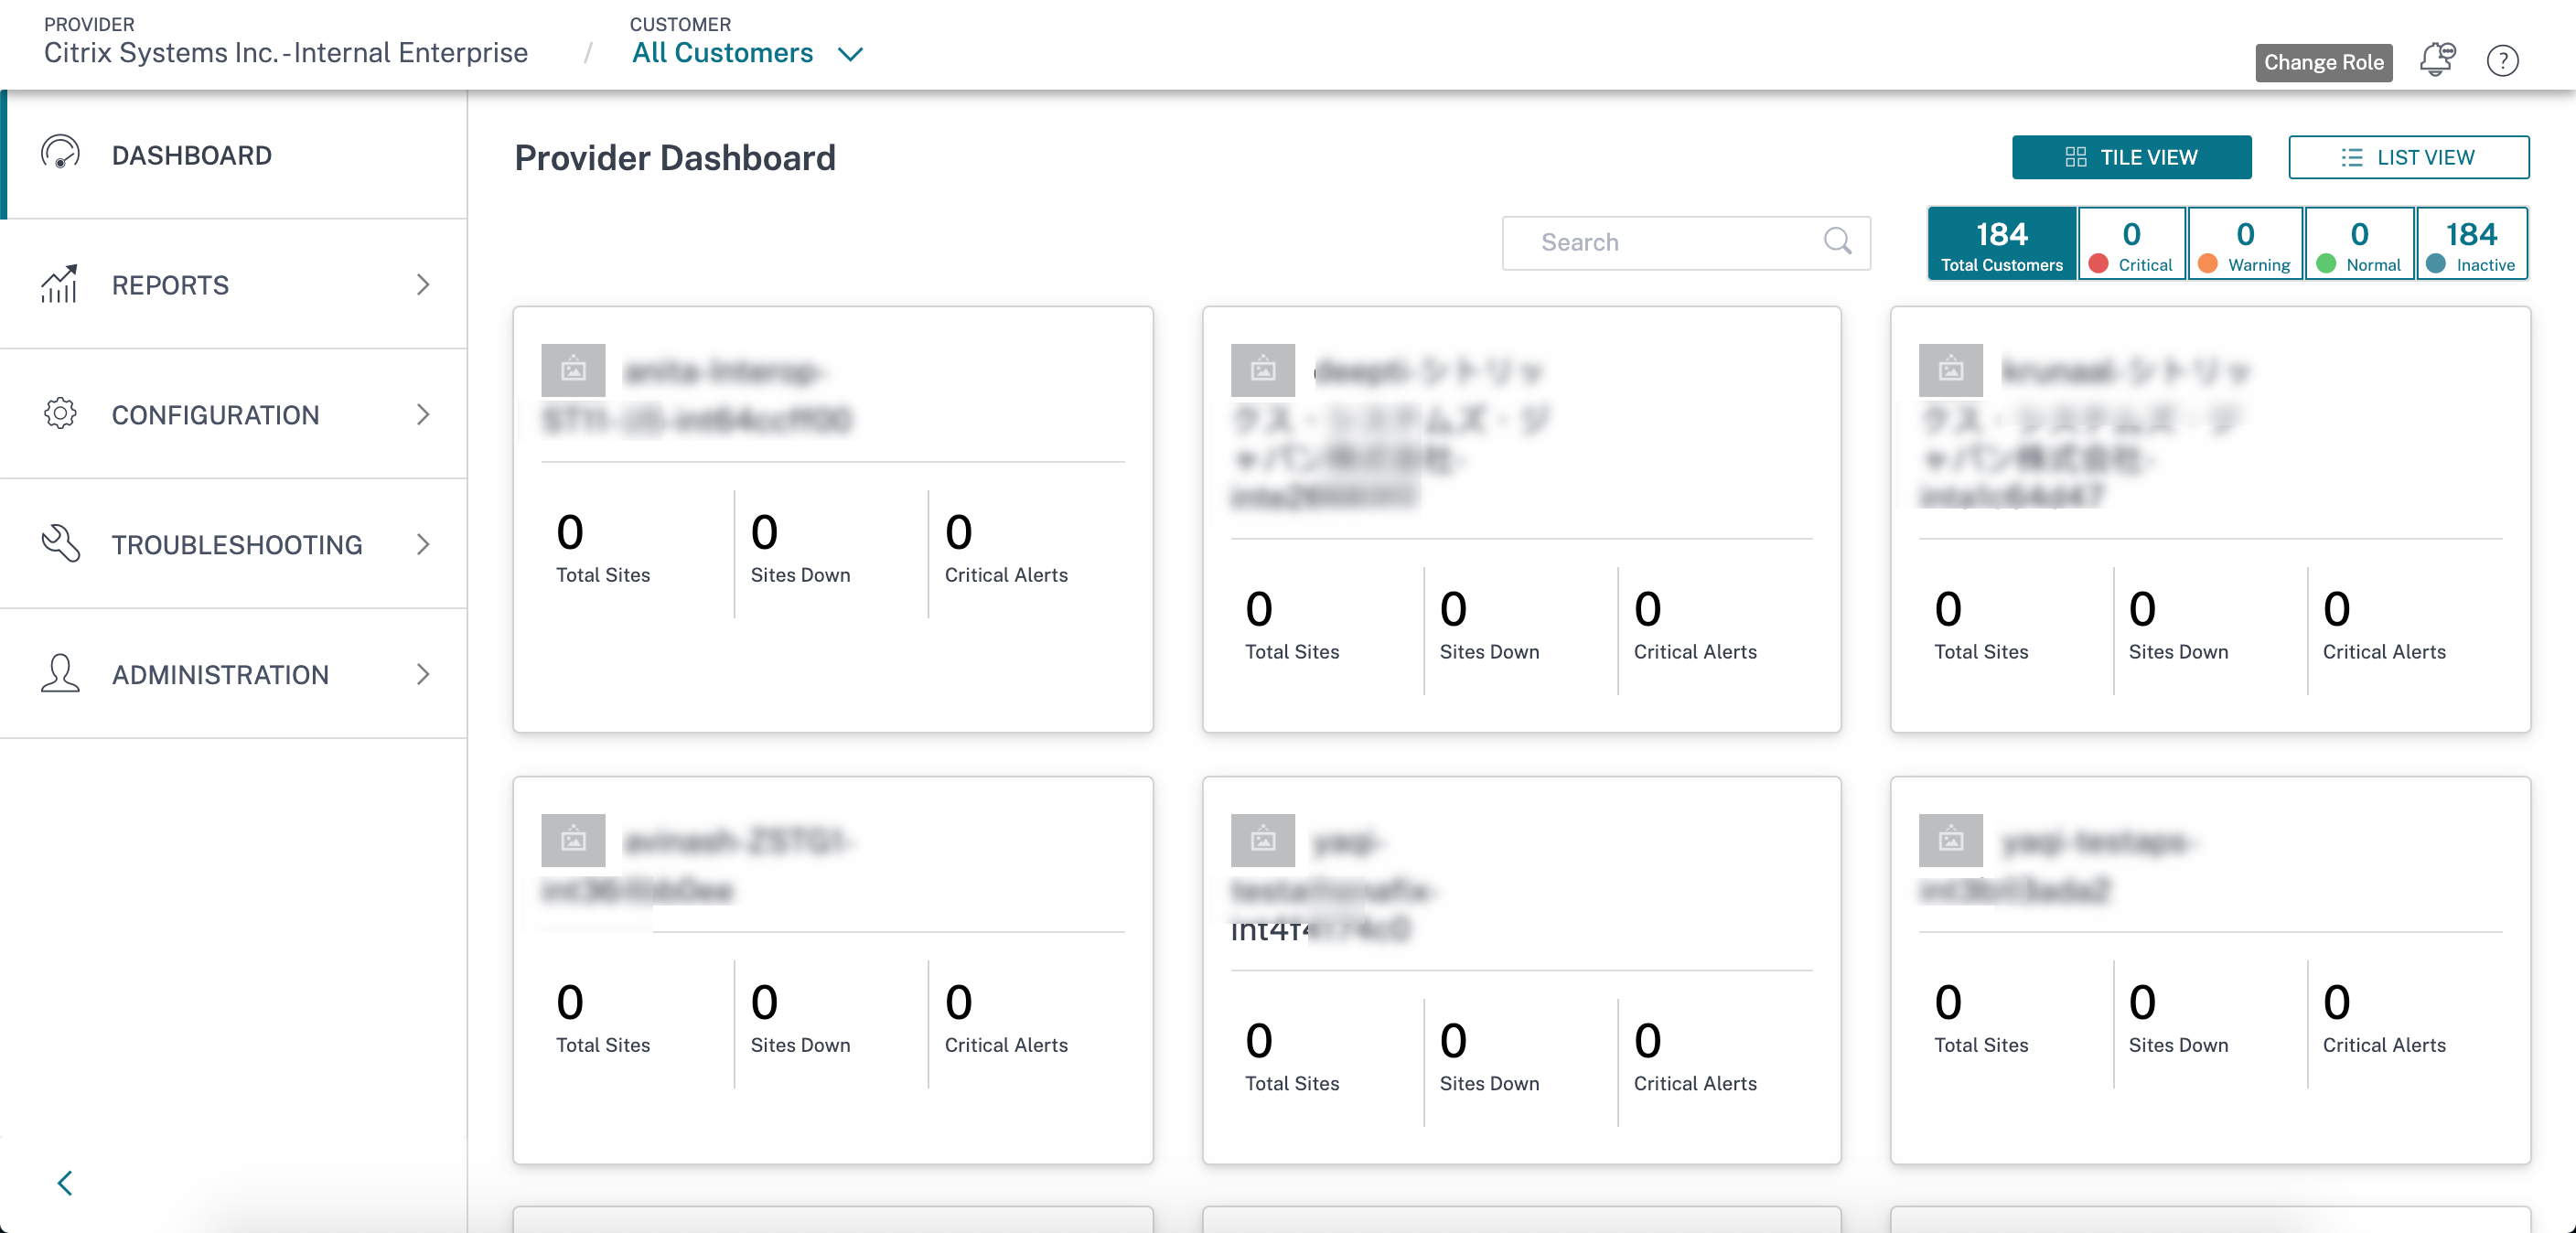Open the help question mark icon
The height and width of the screenshot is (1233, 2576).
tap(2502, 61)
